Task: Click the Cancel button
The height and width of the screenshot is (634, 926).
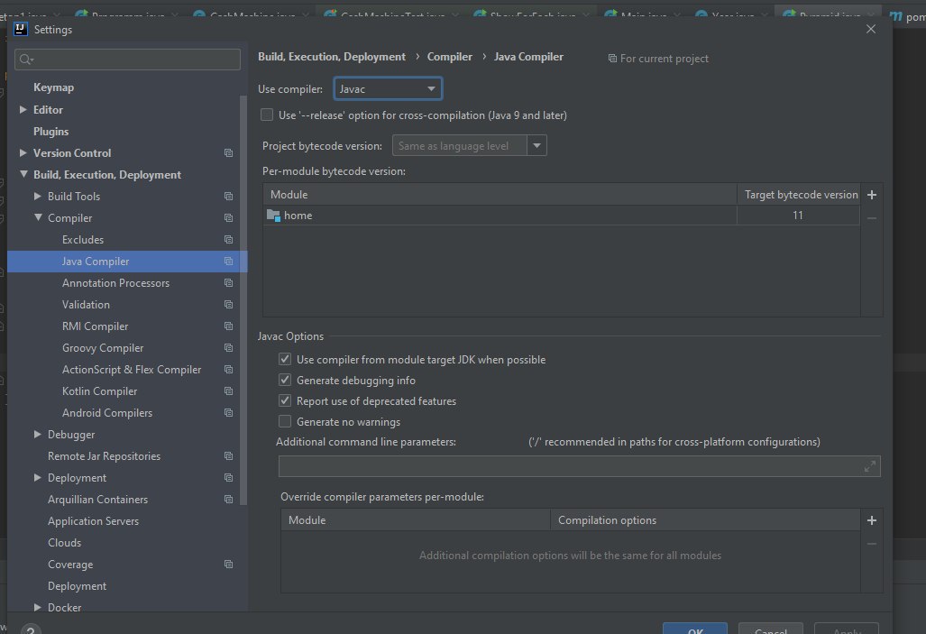Action: tap(771, 629)
